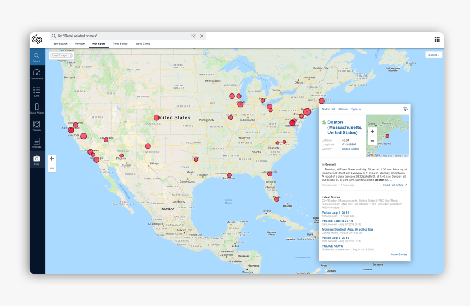Click the Read Full Article link
The image size is (470, 306).
click(x=395, y=185)
